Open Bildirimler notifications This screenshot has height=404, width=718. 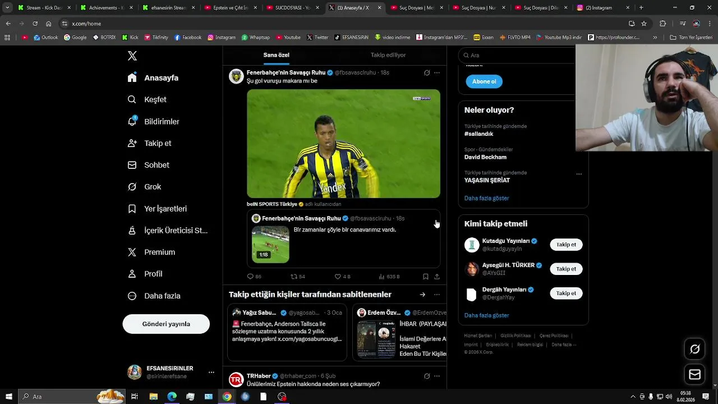point(153,121)
